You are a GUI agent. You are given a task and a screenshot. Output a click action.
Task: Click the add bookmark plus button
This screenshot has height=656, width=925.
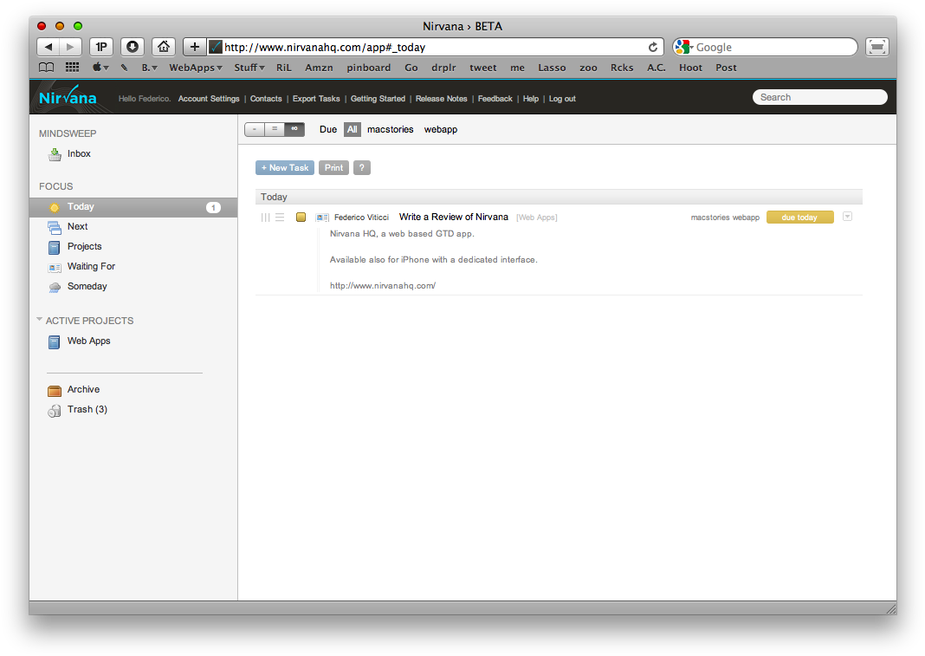(195, 47)
